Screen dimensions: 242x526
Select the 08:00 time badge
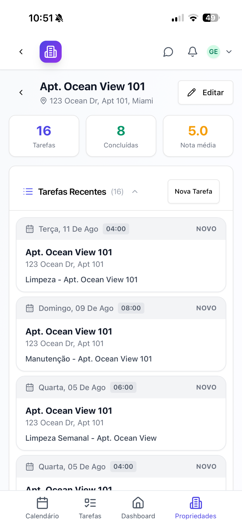(131, 308)
